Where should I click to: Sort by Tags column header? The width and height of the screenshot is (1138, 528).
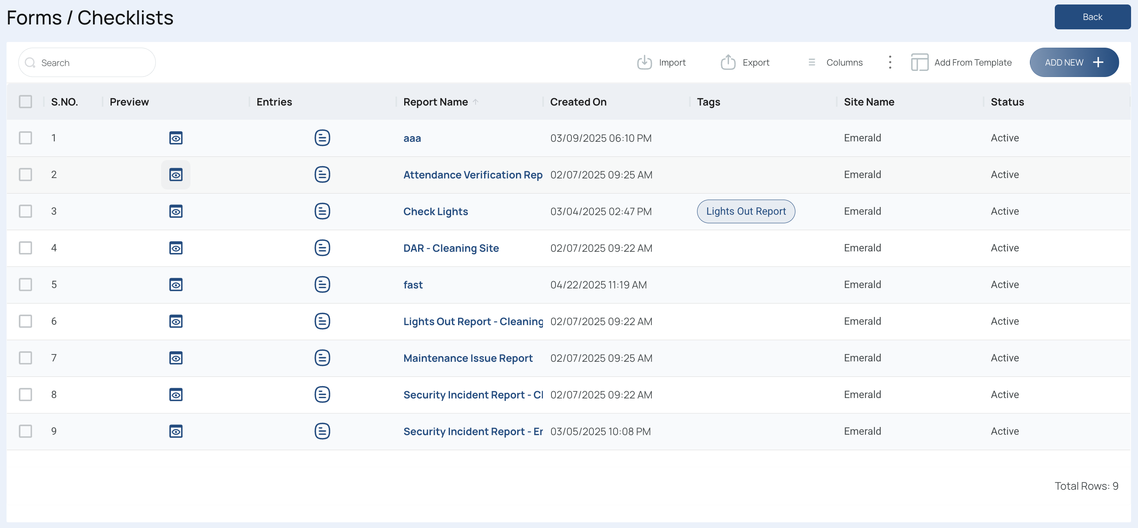[708, 102]
